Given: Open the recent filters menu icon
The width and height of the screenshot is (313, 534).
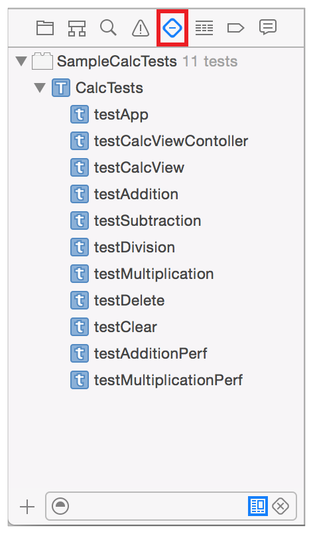Looking at the screenshot, I should click(60, 506).
